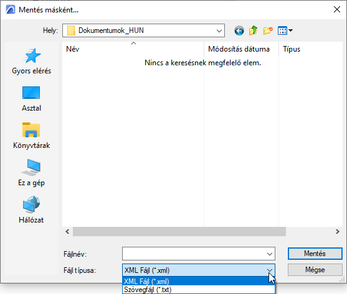This screenshot has width=347, height=294.
Task: Click the horizontal scrollbar right arrow
Action: [338, 232]
